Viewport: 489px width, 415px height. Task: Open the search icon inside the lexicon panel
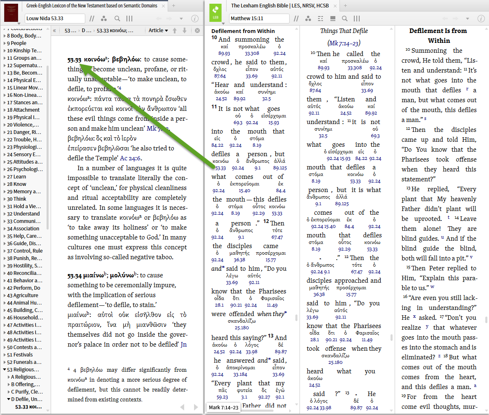click(117, 19)
